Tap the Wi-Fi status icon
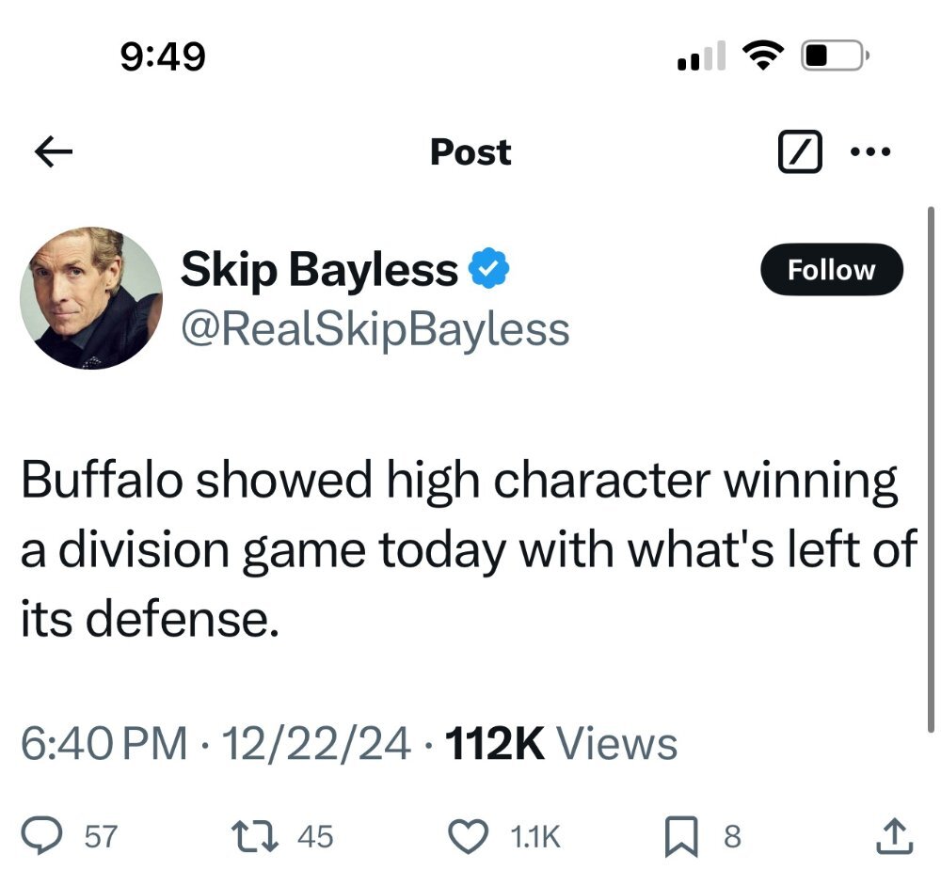Screen dimensions: 941x886 tap(763, 55)
